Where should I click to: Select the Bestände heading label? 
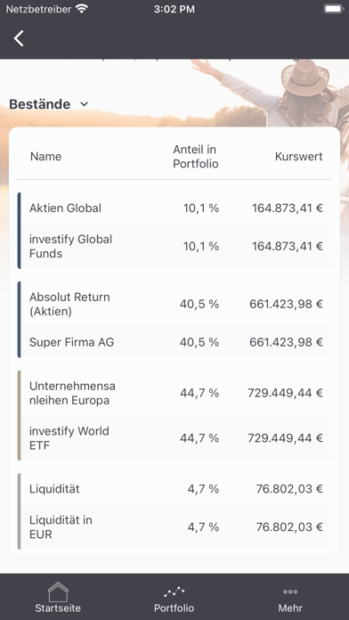39,104
